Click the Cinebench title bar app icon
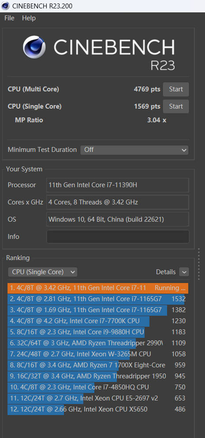Screen dimensions: 205x438 coord(5,6)
